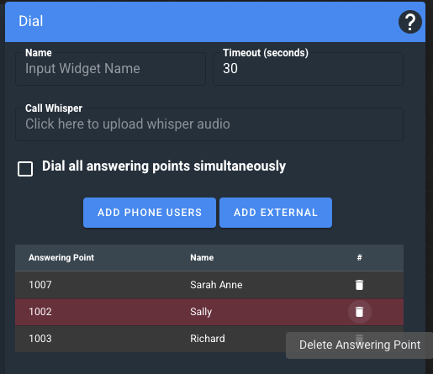Select the highlighted 1002 Sally row
This screenshot has width=433, height=374.
click(209, 312)
